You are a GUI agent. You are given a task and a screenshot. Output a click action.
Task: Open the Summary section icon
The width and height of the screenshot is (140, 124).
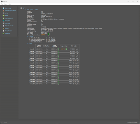(x=4, y=8)
